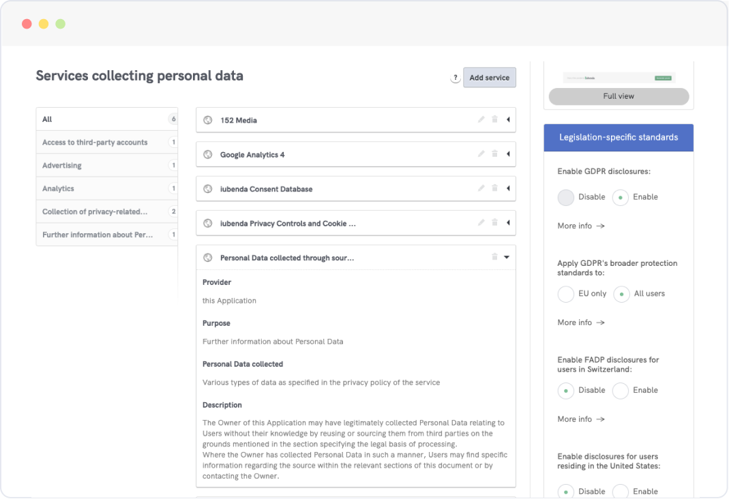Click the help question mark icon
Viewport: 729px width, 499px height.
click(x=455, y=78)
